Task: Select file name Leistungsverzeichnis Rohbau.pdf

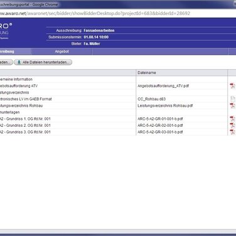Action: pyautogui.click(x=165, y=105)
